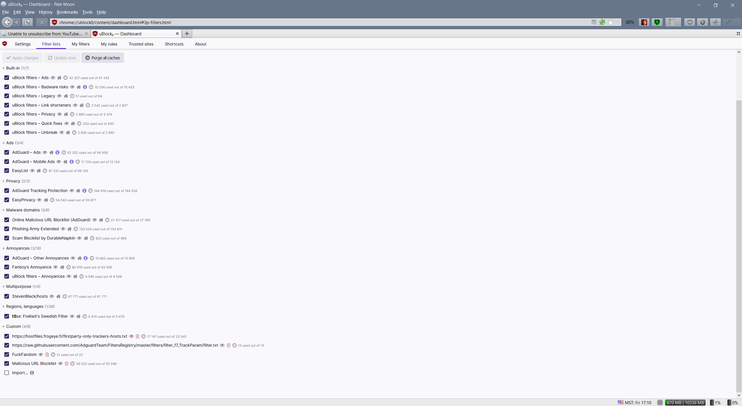Disable the AdGuard – Mobile Ads list
The width and height of the screenshot is (742, 406).
[7, 162]
